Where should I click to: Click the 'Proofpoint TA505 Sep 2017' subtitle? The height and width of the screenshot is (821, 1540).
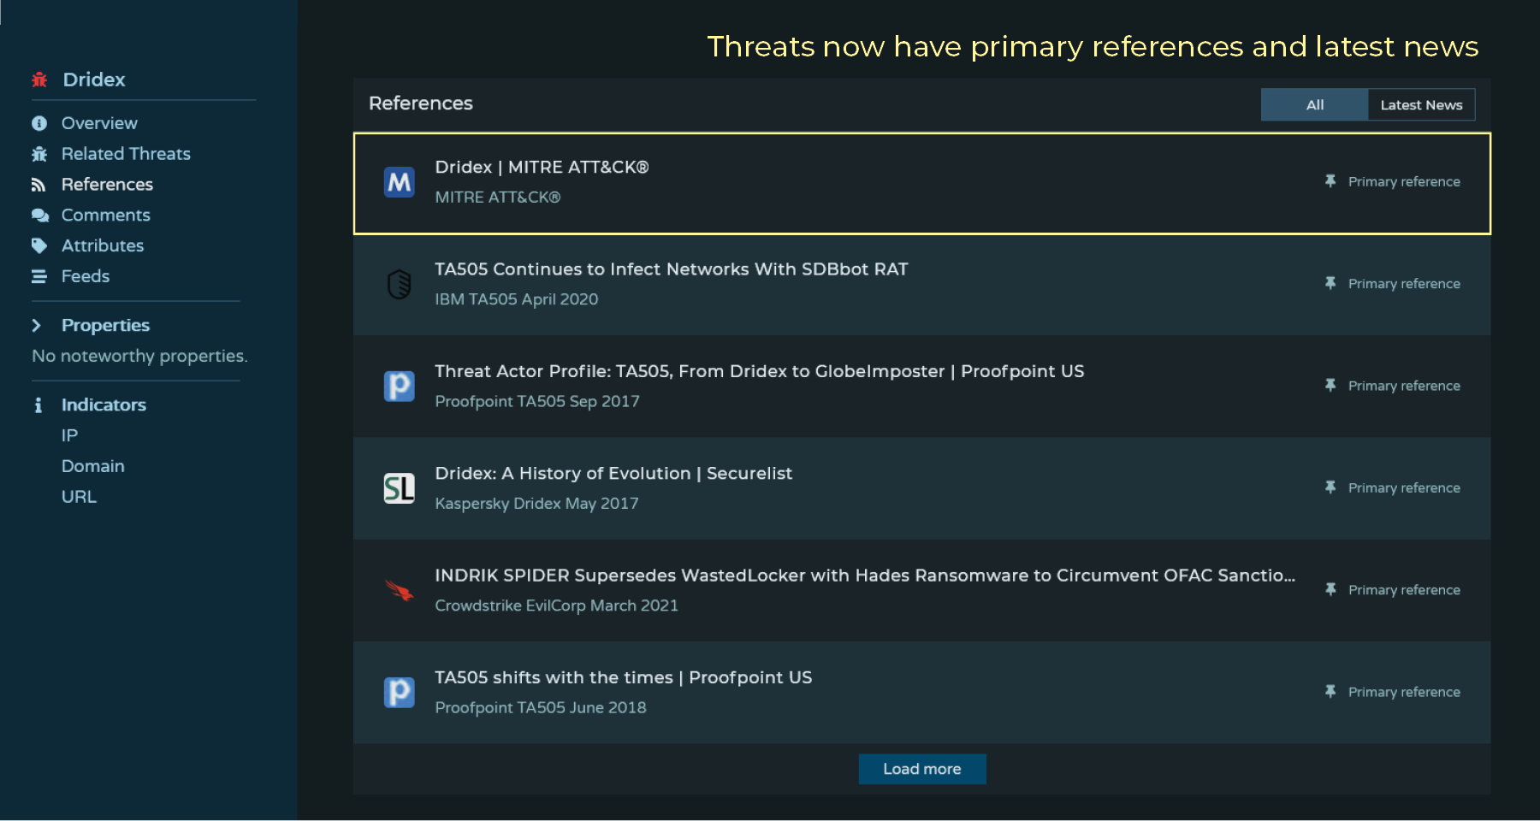[x=536, y=401]
